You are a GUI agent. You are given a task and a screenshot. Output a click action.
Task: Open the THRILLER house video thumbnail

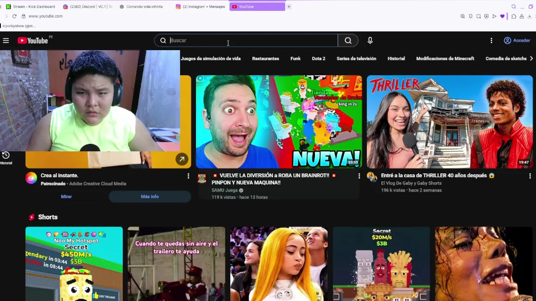click(x=450, y=122)
